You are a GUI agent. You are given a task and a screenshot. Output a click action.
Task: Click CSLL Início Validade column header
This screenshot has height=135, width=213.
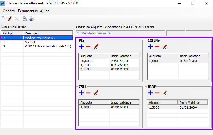point(124,102)
